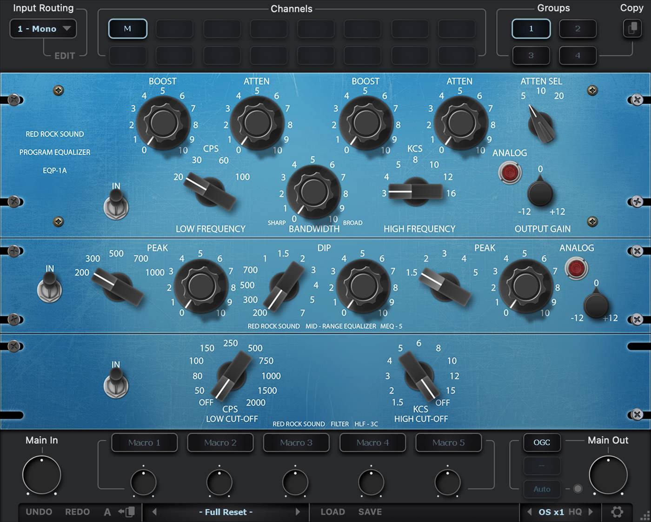The width and height of the screenshot is (651, 522).
Task: Select the M channel slot
Action: 127,29
